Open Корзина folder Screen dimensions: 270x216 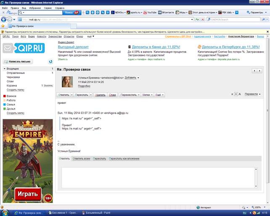(12, 86)
